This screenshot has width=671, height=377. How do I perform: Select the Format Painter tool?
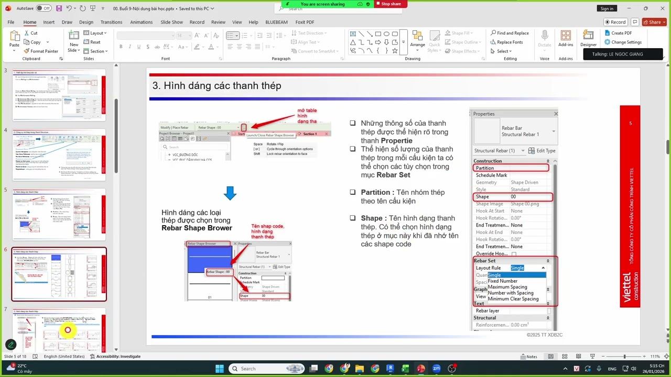point(40,51)
